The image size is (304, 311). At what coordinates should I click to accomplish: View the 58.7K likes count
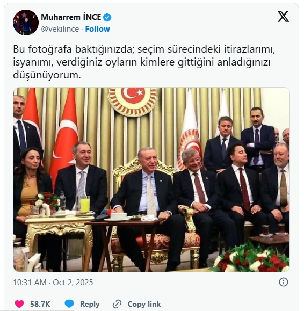[x=40, y=304]
